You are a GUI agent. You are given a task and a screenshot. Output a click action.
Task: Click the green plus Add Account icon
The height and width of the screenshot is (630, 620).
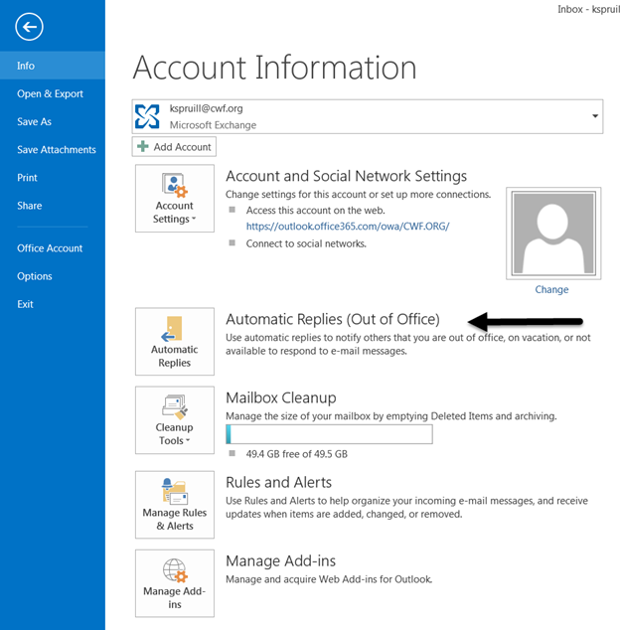coord(143,146)
